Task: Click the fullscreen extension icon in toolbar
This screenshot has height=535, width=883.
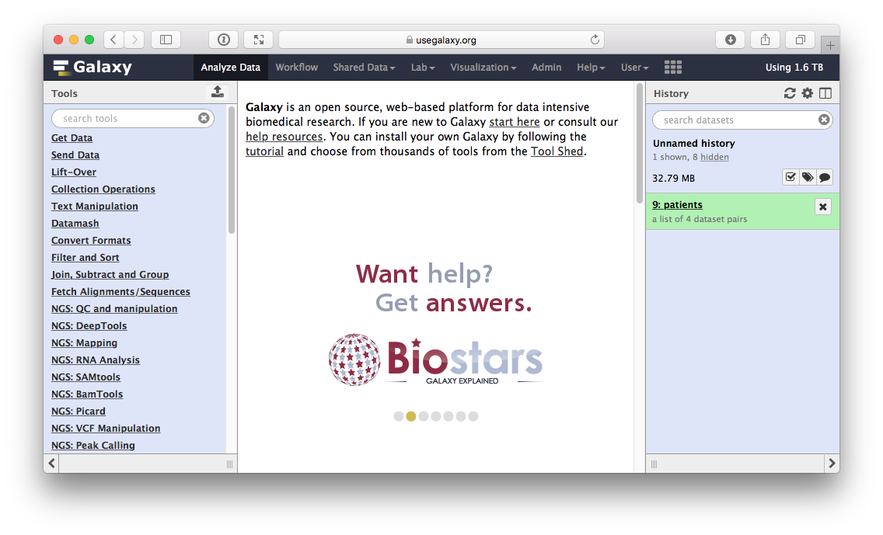Action: tap(259, 40)
